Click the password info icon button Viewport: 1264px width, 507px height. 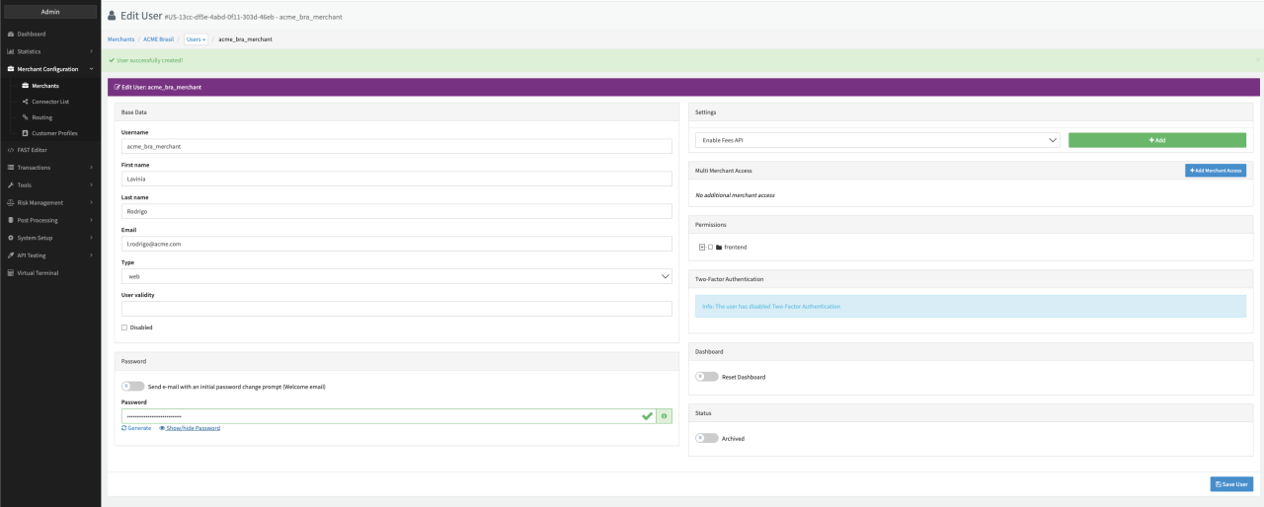(665, 416)
